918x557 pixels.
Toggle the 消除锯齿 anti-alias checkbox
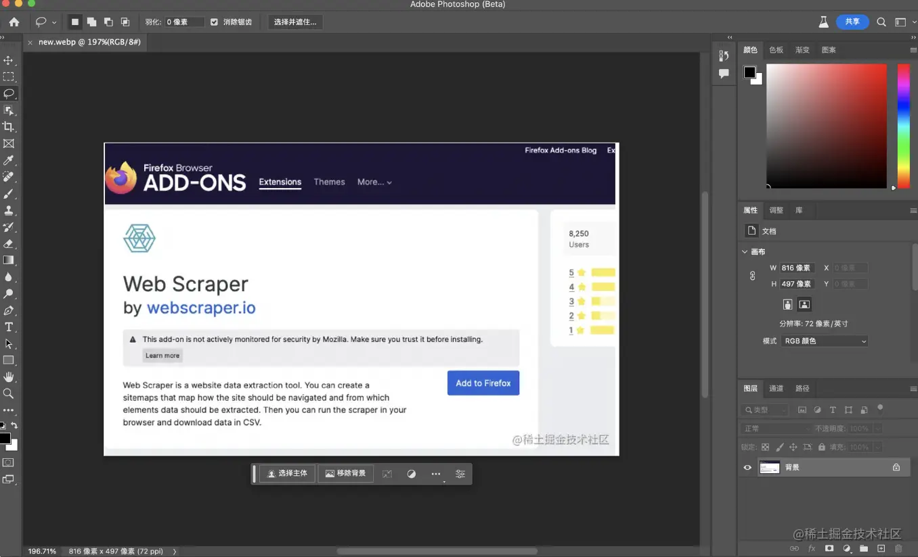click(x=215, y=22)
